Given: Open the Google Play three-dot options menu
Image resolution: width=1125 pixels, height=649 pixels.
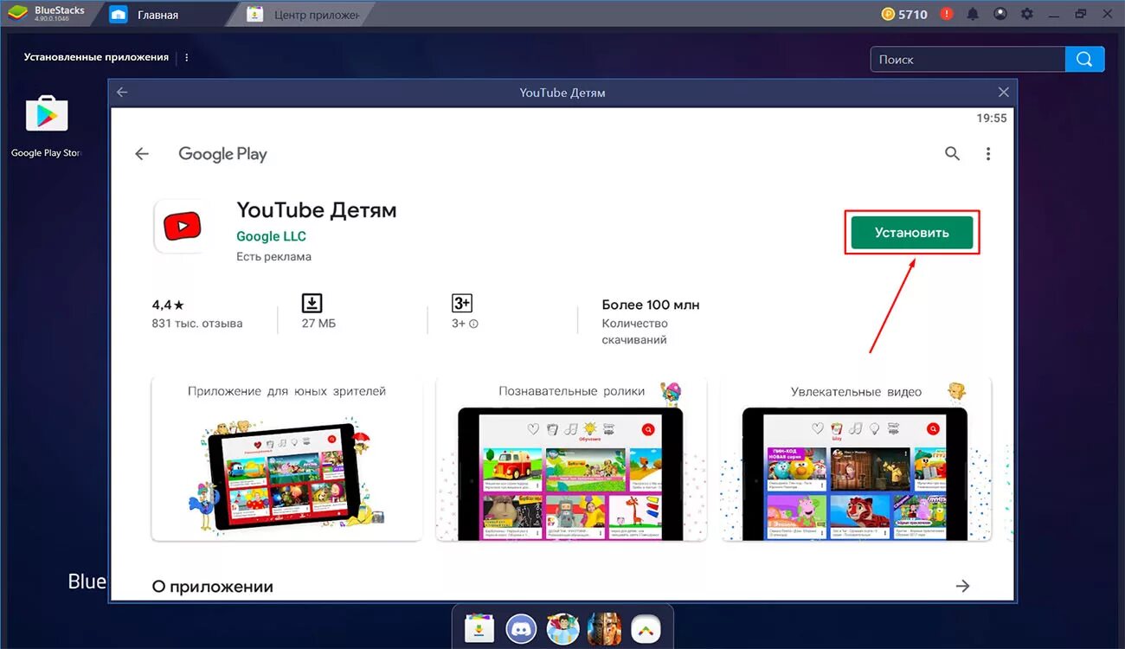Looking at the screenshot, I should pyautogui.click(x=987, y=153).
